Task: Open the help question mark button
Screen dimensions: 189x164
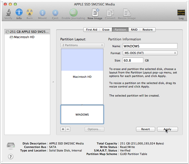Action: coord(11,157)
